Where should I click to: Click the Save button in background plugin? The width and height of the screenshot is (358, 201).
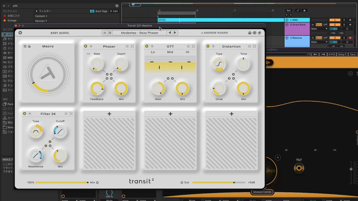pyautogui.click(x=353, y=54)
